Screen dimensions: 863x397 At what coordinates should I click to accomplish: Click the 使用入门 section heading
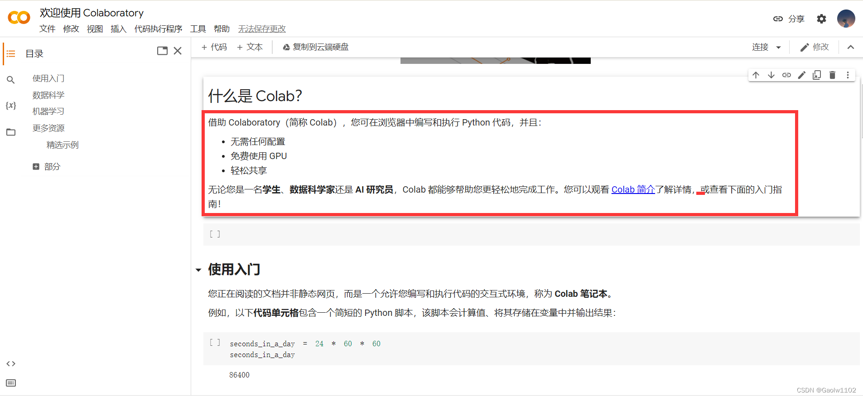(x=234, y=270)
